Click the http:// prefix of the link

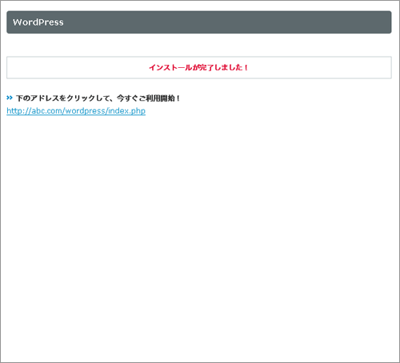coord(19,111)
